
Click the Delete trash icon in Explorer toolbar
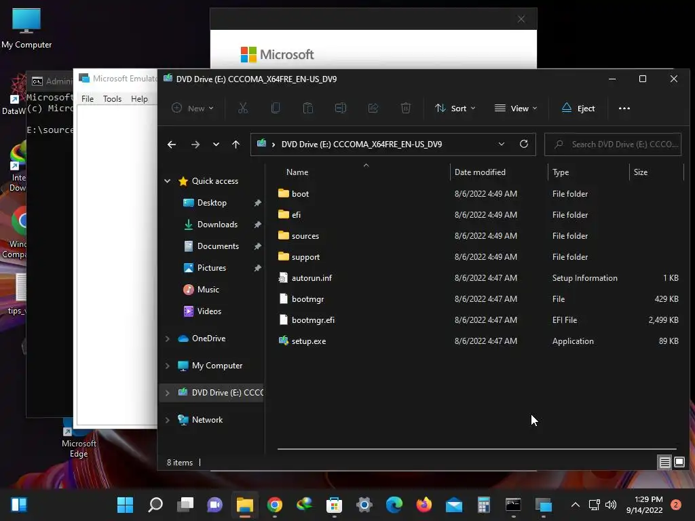tap(406, 108)
